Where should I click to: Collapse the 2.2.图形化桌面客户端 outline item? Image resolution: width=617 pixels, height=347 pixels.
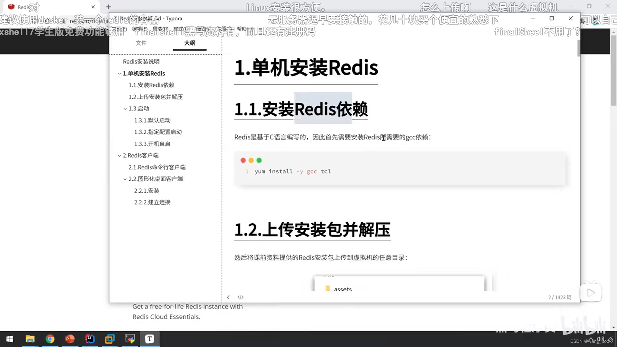pos(125,179)
